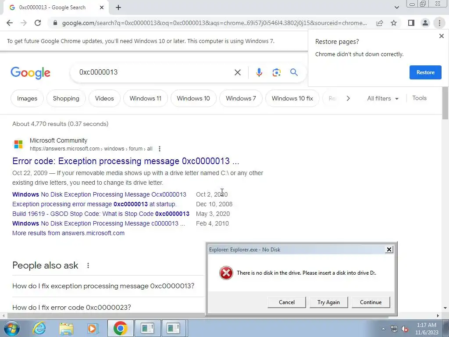Open a new tab
Viewport: 449px width, 337px height.
[x=118, y=7]
